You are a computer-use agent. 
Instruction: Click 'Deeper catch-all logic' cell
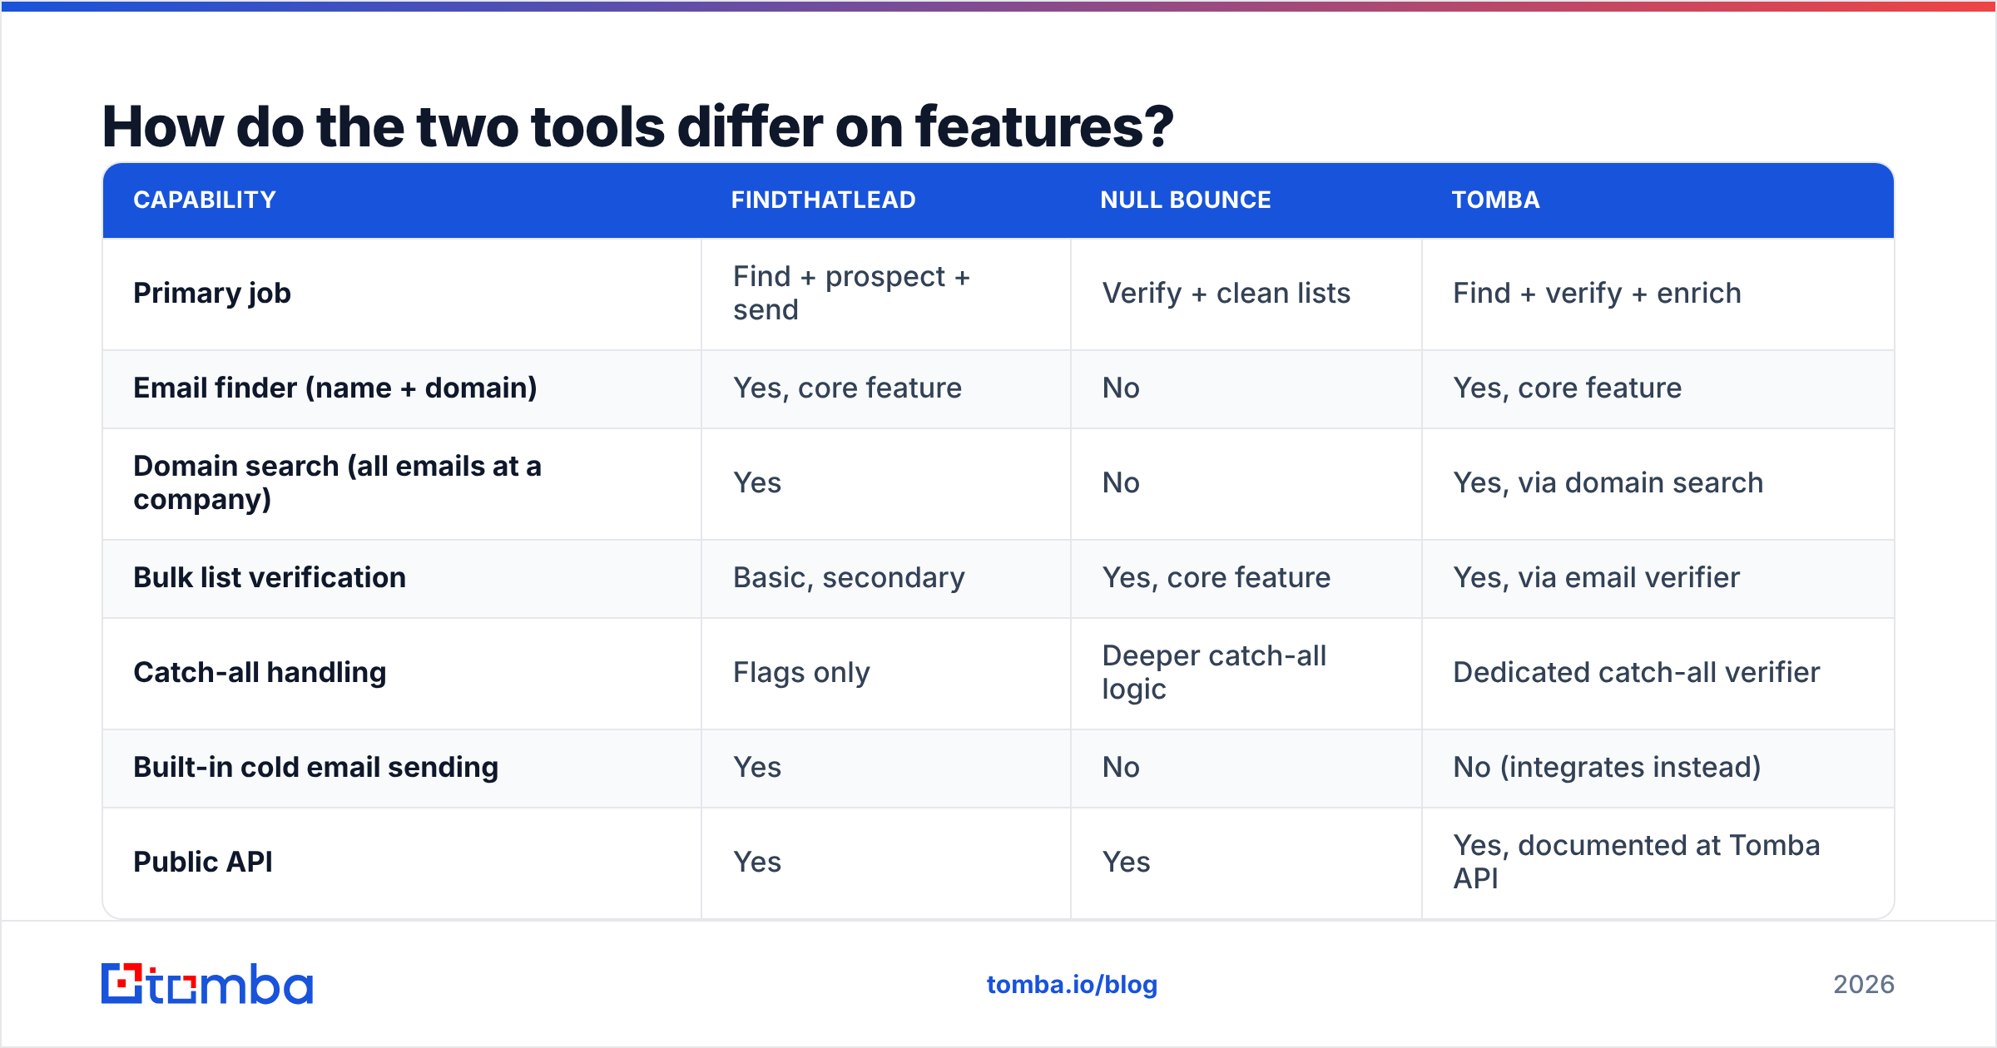coord(1214,672)
